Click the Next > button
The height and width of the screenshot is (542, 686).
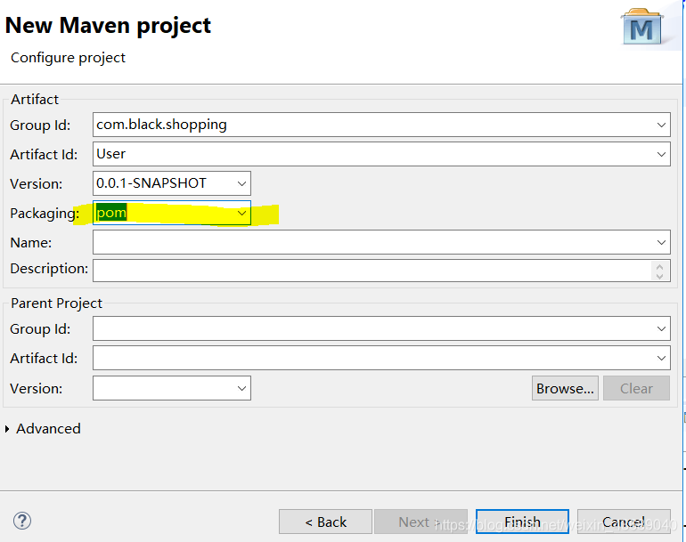pyautogui.click(x=421, y=522)
